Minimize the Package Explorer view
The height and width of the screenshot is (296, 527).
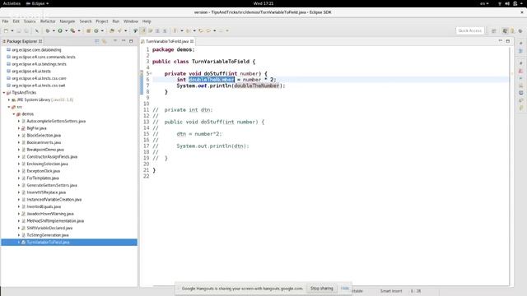pos(124,41)
